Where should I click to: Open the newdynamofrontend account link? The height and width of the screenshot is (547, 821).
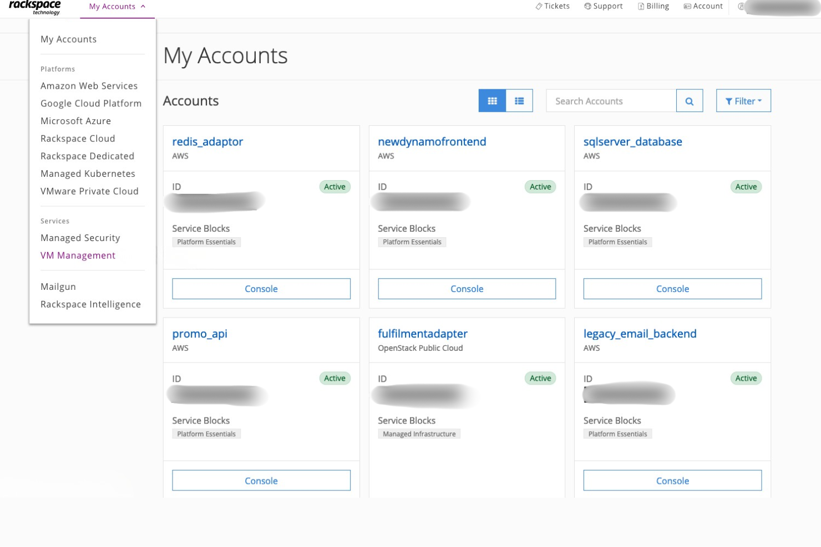click(x=432, y=142)
